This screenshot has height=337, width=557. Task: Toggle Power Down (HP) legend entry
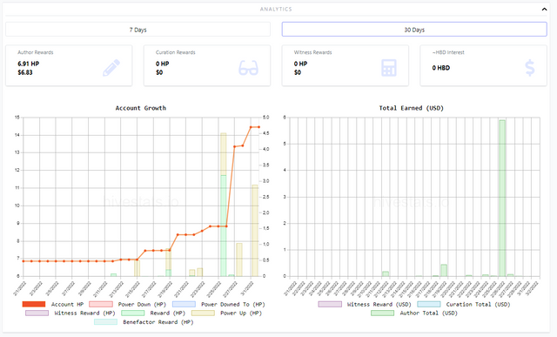click(128, 304)
